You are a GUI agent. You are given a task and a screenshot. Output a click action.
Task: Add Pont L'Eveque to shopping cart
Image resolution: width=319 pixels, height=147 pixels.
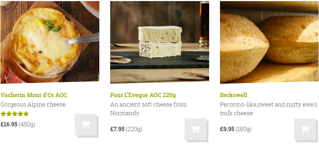195,129
